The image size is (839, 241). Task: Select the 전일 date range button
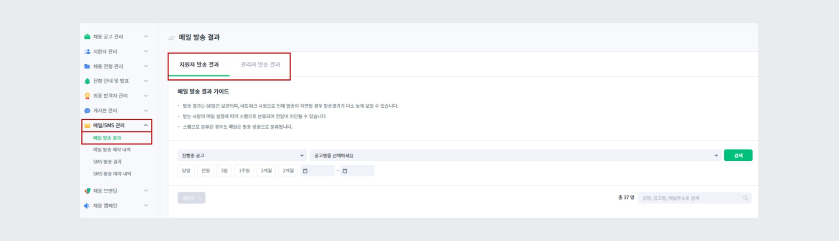206,171
